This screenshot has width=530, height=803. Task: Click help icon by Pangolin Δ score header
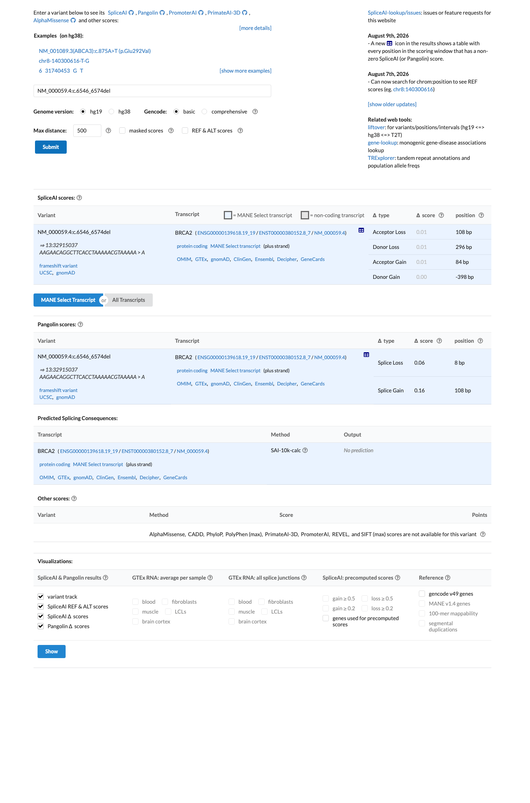[x=439, y=341]
